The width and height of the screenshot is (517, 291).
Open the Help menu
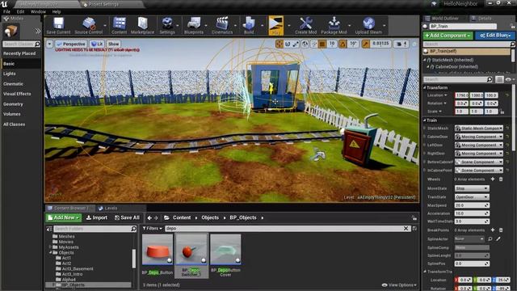click(x=57, y=11)
